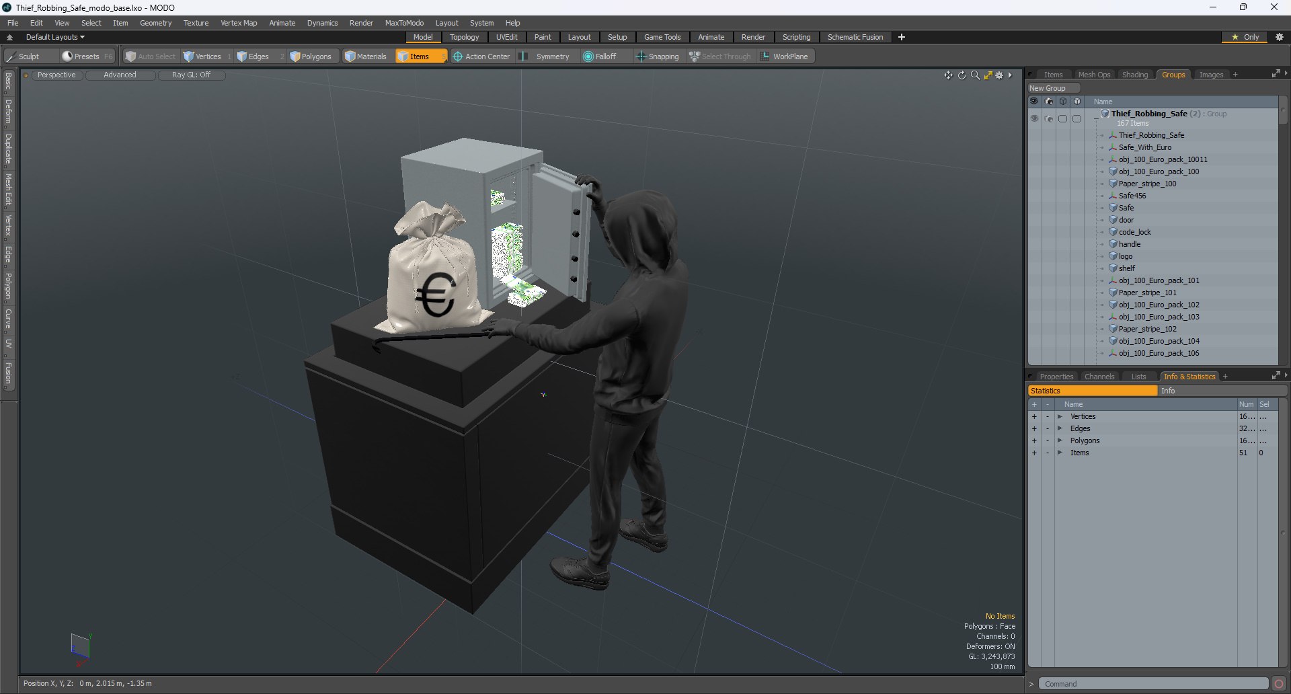Toggle Ray GL off setting
This screenshot has height=694, width=1291.
coord(191,75)
